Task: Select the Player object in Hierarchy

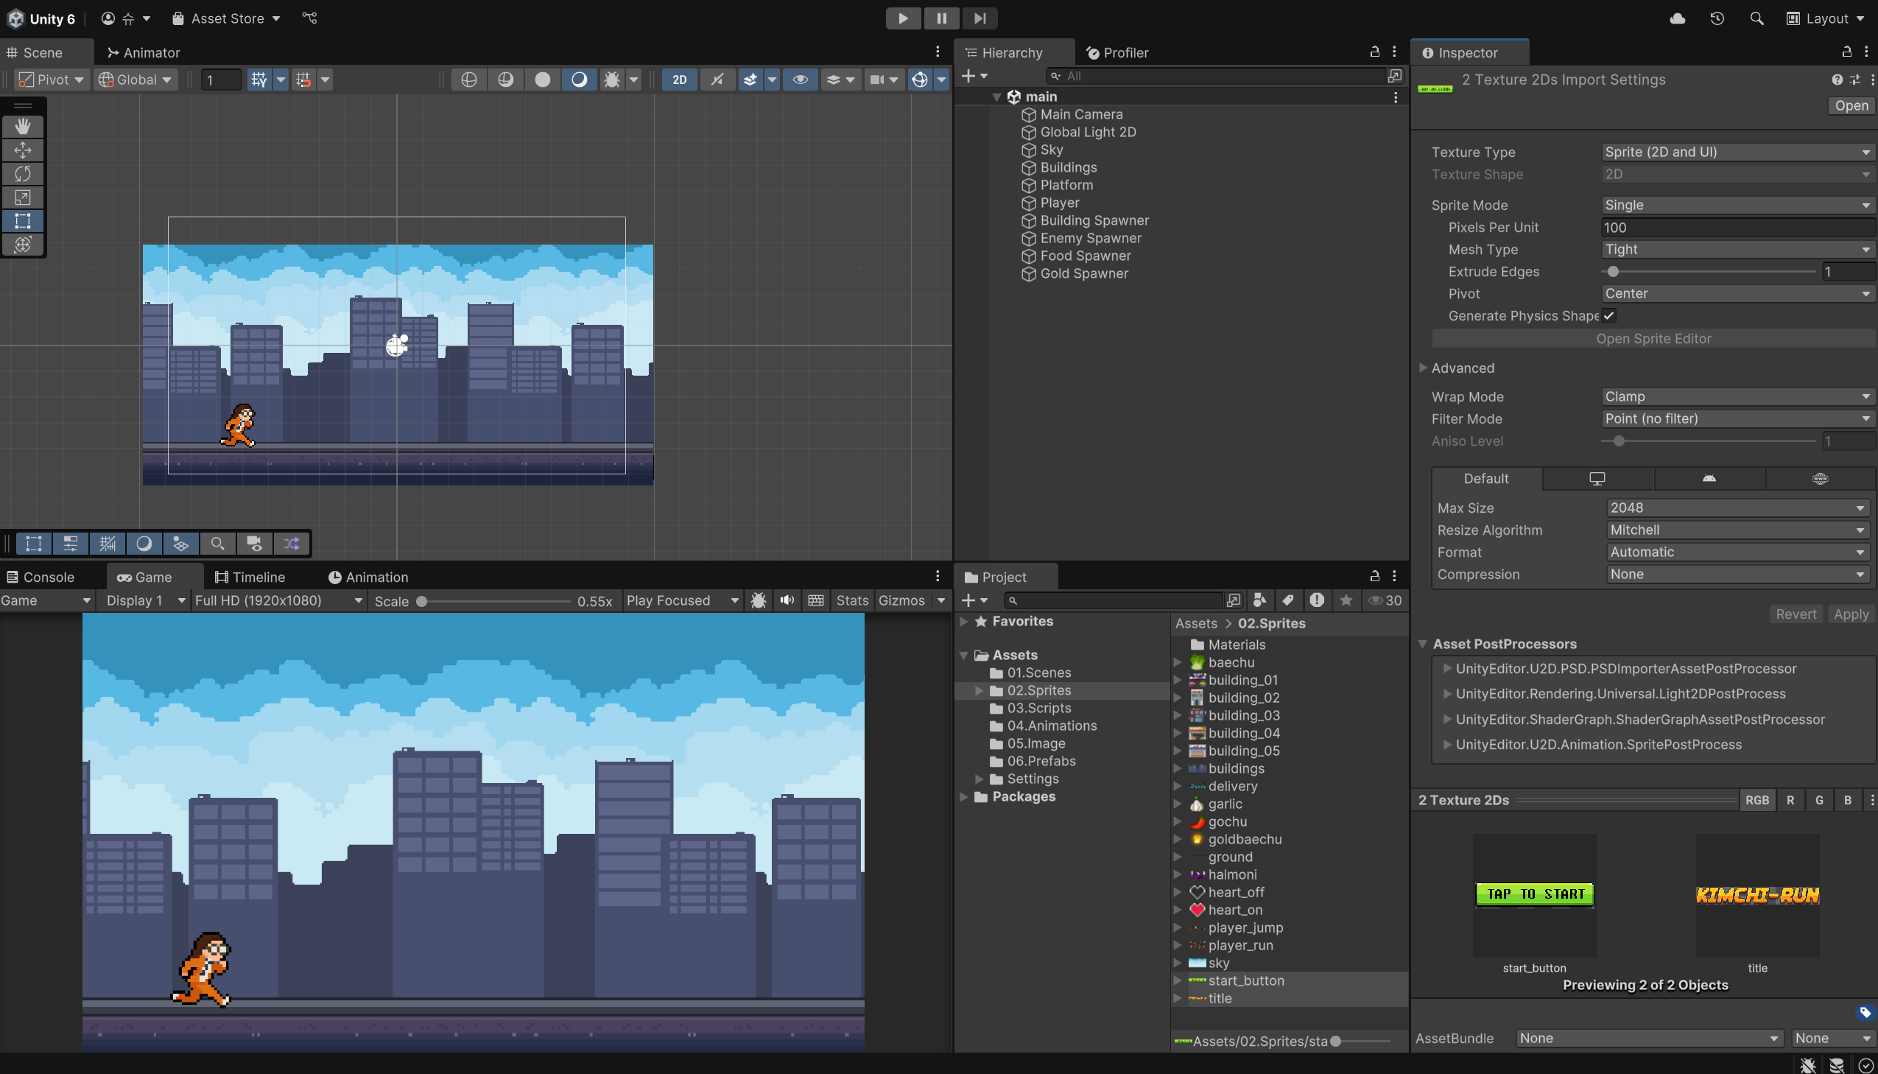Action: click(1059, 203)
